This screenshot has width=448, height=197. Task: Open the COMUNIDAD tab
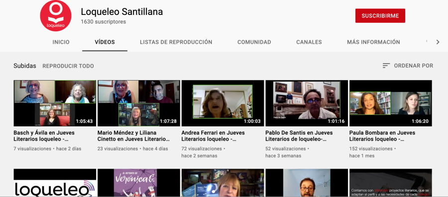point(254,42)
